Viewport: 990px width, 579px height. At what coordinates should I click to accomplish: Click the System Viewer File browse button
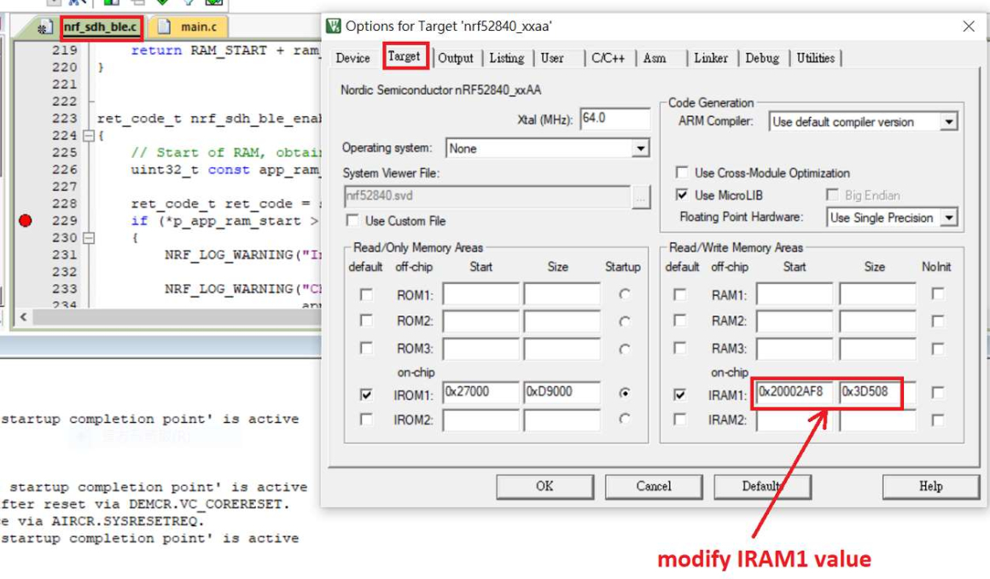pos(641,197)
